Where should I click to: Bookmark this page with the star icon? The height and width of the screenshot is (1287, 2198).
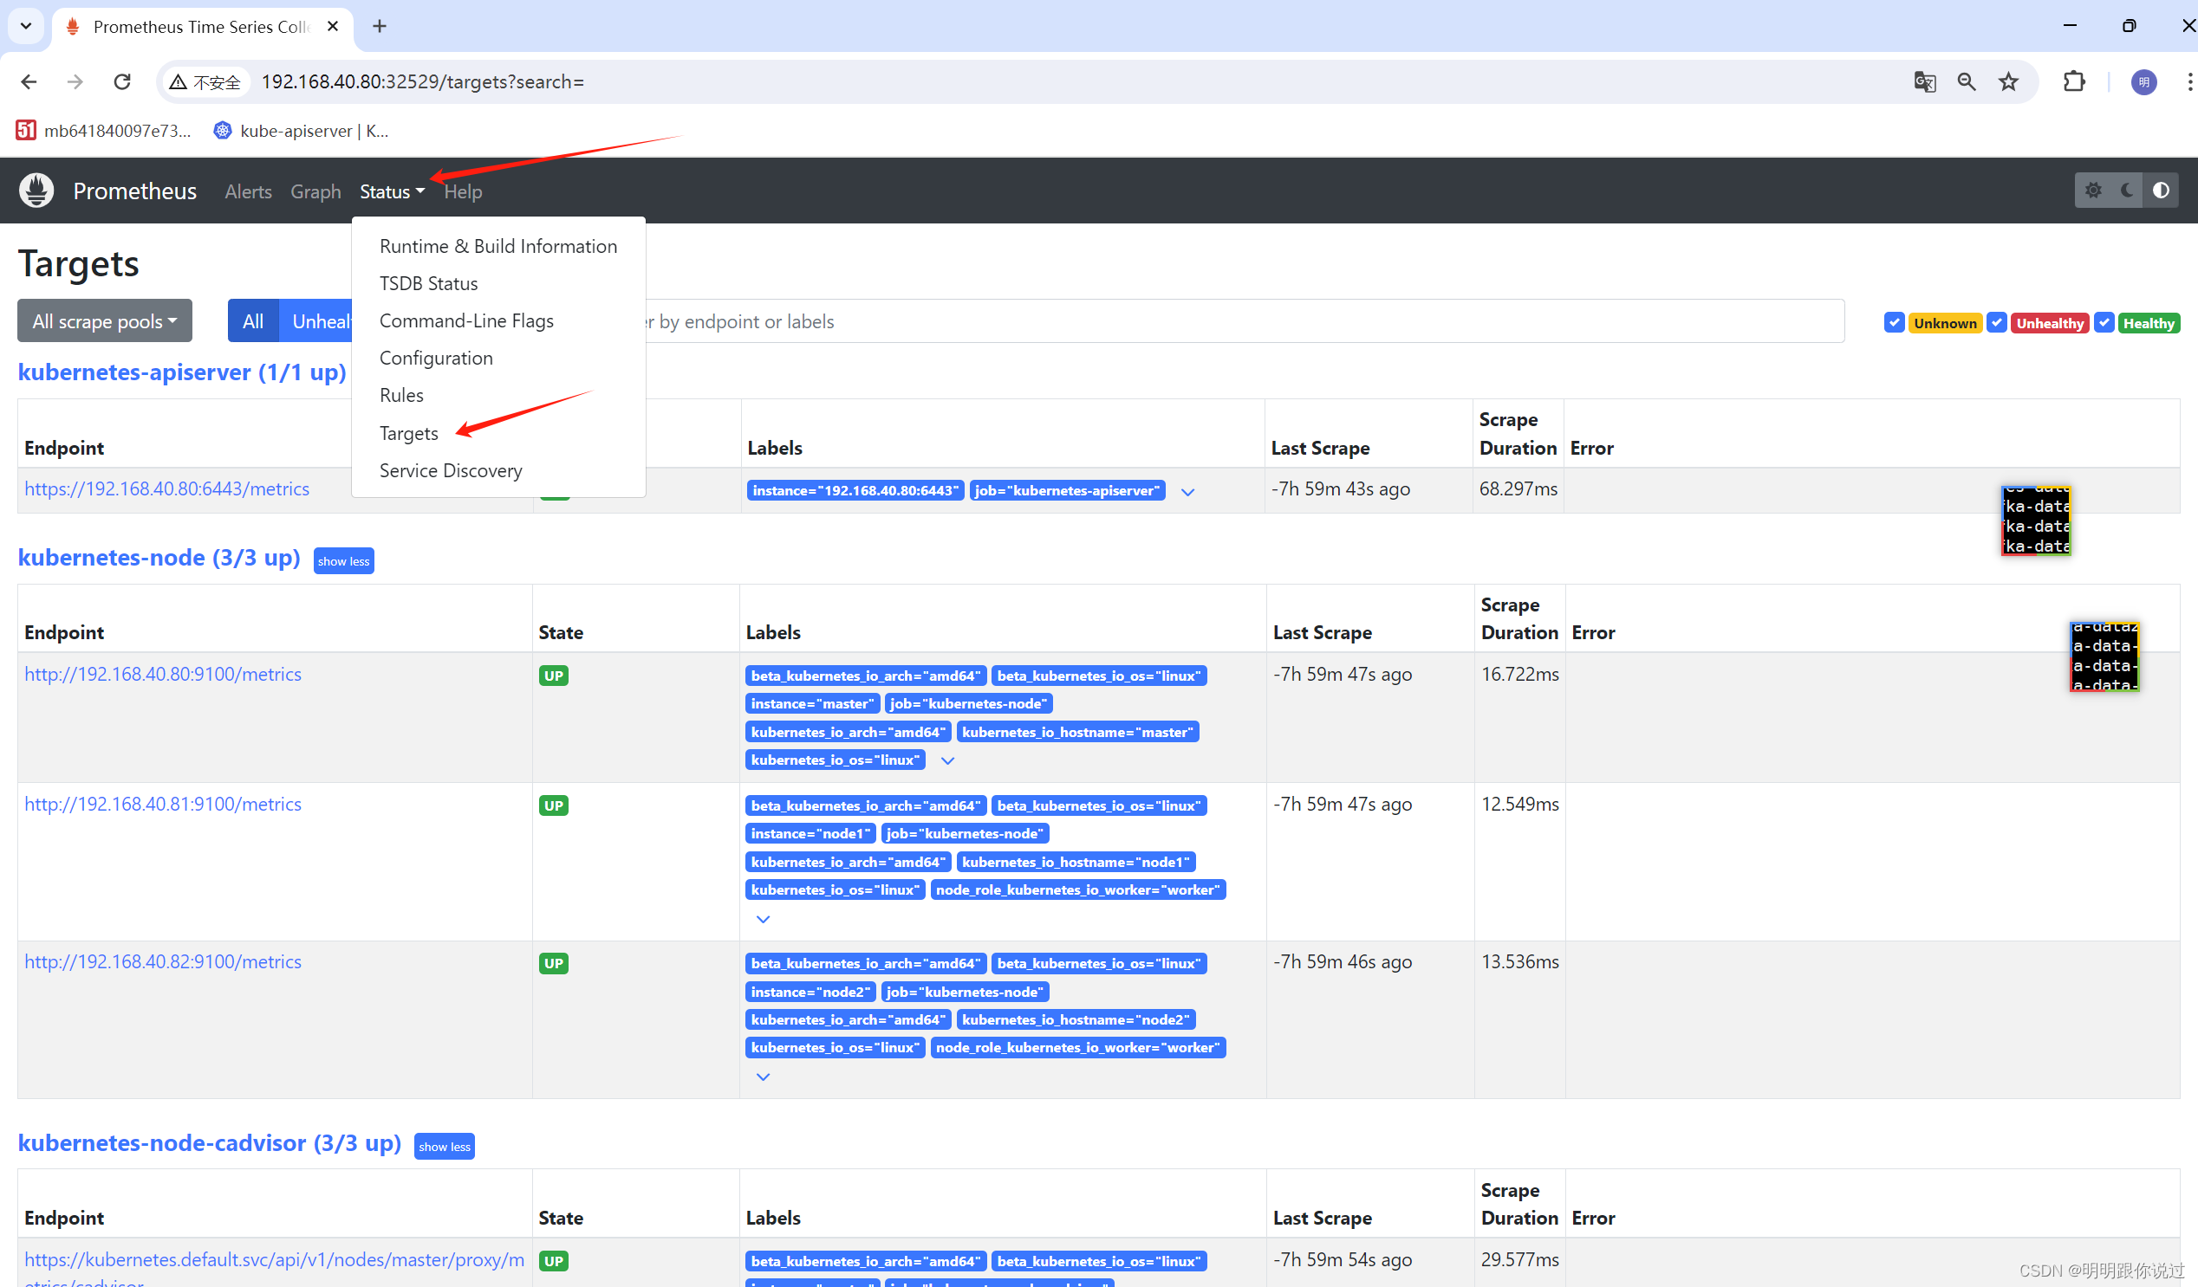coord(2009,82)
